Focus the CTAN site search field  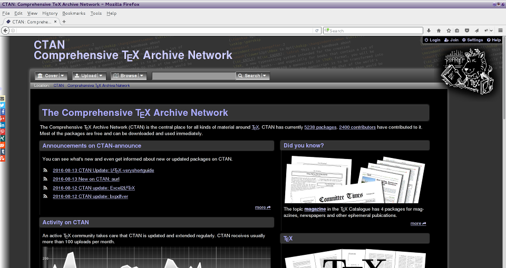tap(194, 76)
